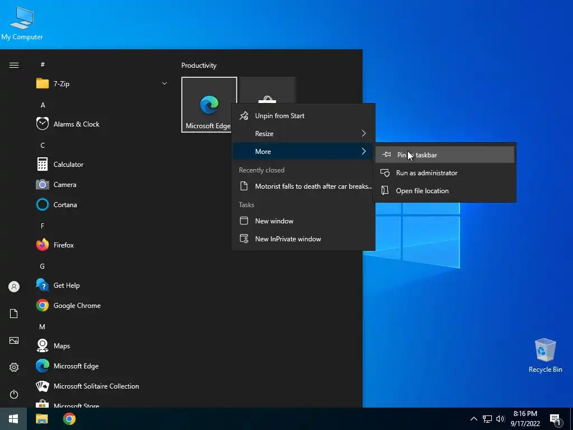
Task: Open the notification center icon
Action: pyautogui.click(x=555, y=419)
